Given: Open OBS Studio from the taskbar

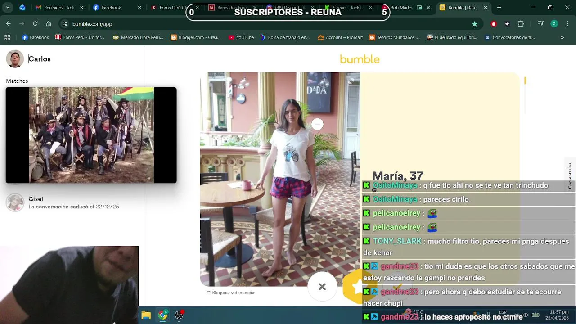Looking at the screenshot, I should [x=179, y=315].
